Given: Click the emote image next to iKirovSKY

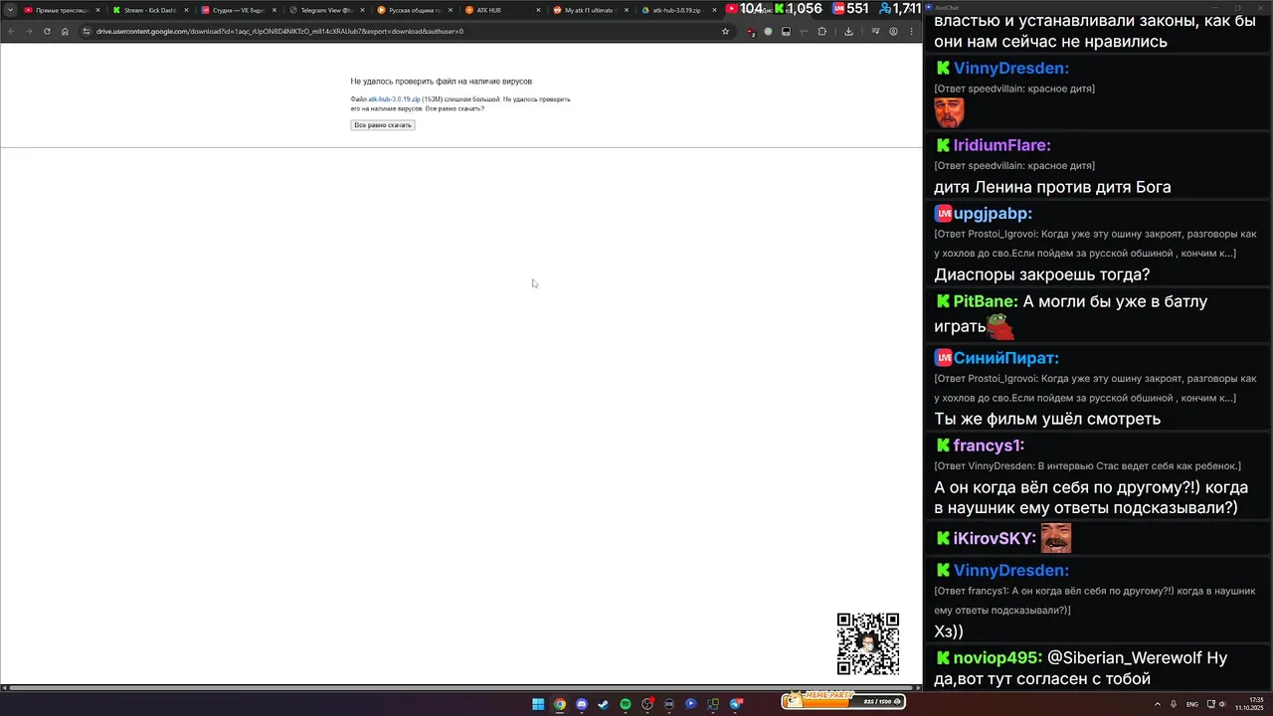Looking at the screenshot, I should tap(1056, 538).
